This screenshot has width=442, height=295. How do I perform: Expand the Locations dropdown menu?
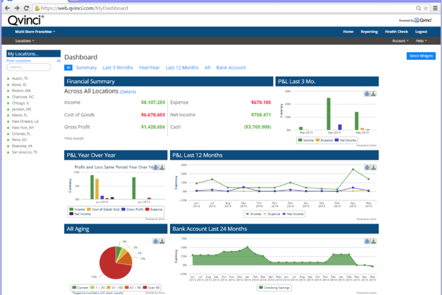tap(25, 41)
